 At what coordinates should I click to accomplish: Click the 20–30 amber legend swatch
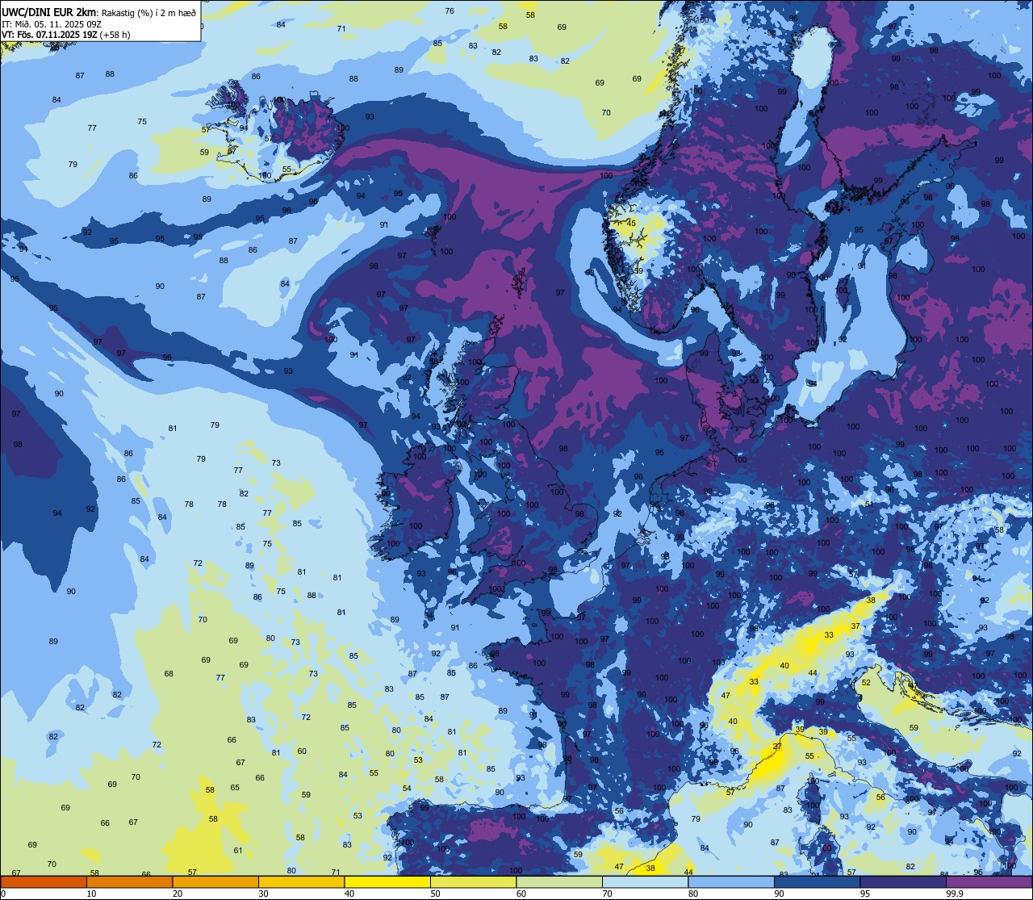coord(215,882)
